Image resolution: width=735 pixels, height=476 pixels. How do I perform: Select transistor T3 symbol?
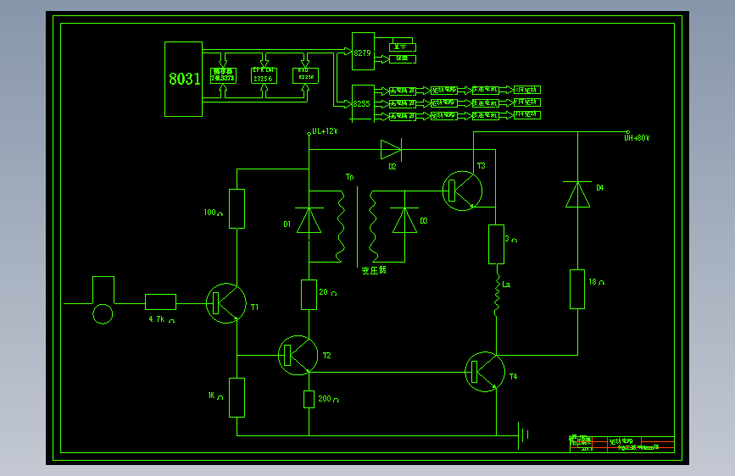pos(463,191)
